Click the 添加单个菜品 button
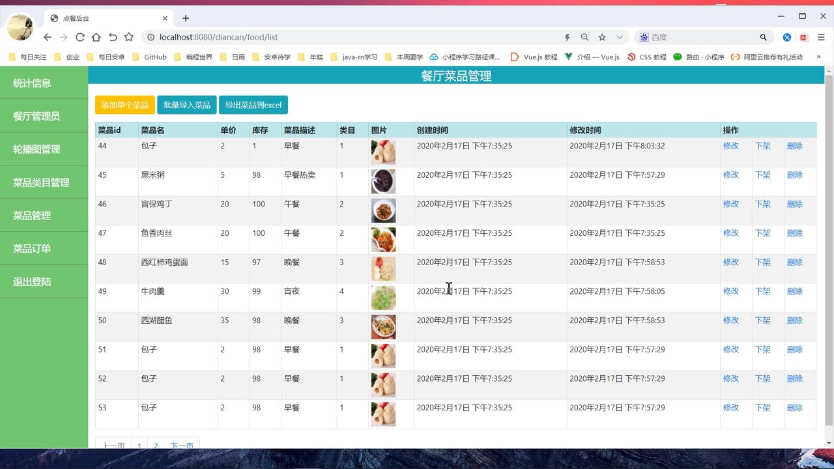The height and width of the screenshot is (469, 834). pyautogui.click(x=124, y=104)
